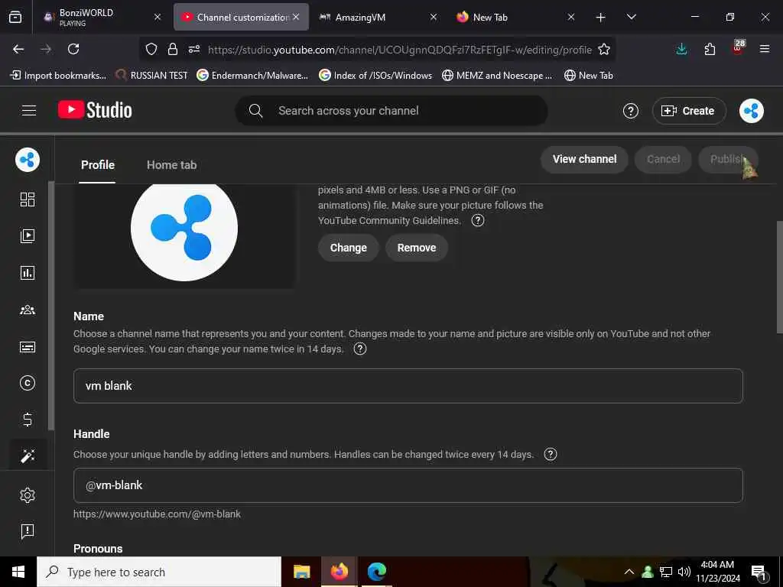Show hidden system tray icons chevron

click(x=629, y=572)
